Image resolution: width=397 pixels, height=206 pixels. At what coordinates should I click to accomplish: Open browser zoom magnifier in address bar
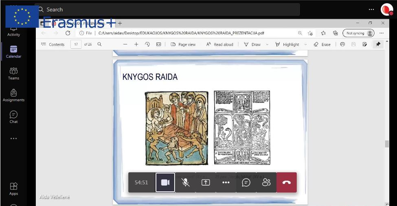tap(300, 33)
